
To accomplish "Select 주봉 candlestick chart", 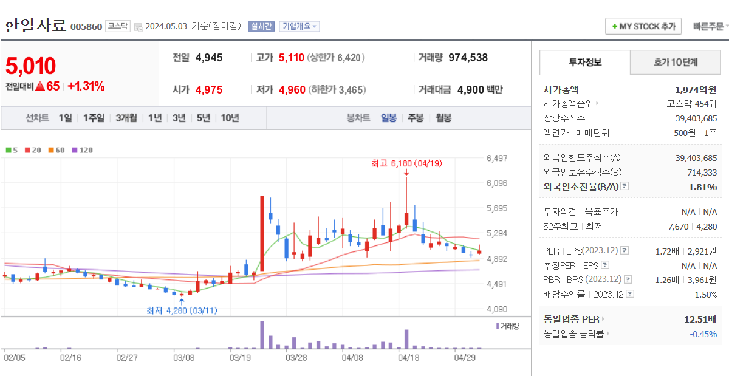I will click(x=416, y=118).
